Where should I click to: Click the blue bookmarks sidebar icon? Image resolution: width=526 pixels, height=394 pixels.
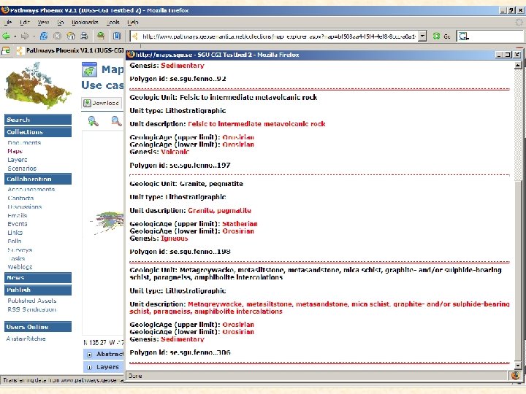(x=116, y=36)
